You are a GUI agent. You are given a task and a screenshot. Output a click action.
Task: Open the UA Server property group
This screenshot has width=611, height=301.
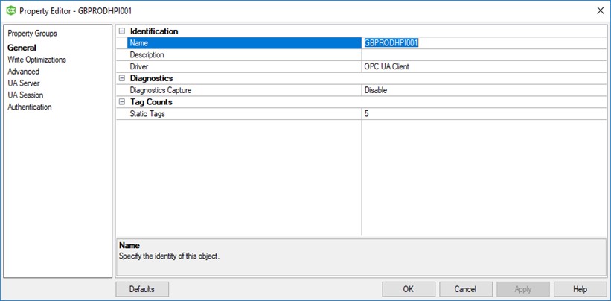coord(24,83)
